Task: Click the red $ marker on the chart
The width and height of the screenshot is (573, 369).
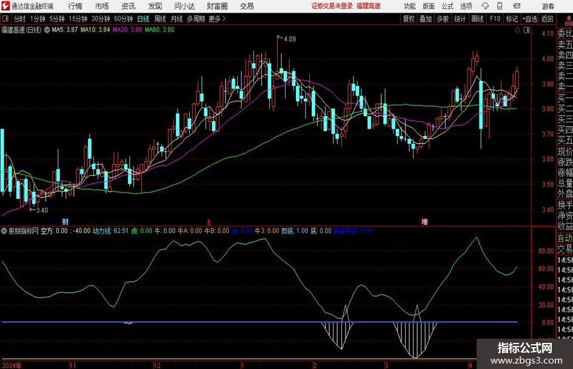Action: [x=209, y=222]
